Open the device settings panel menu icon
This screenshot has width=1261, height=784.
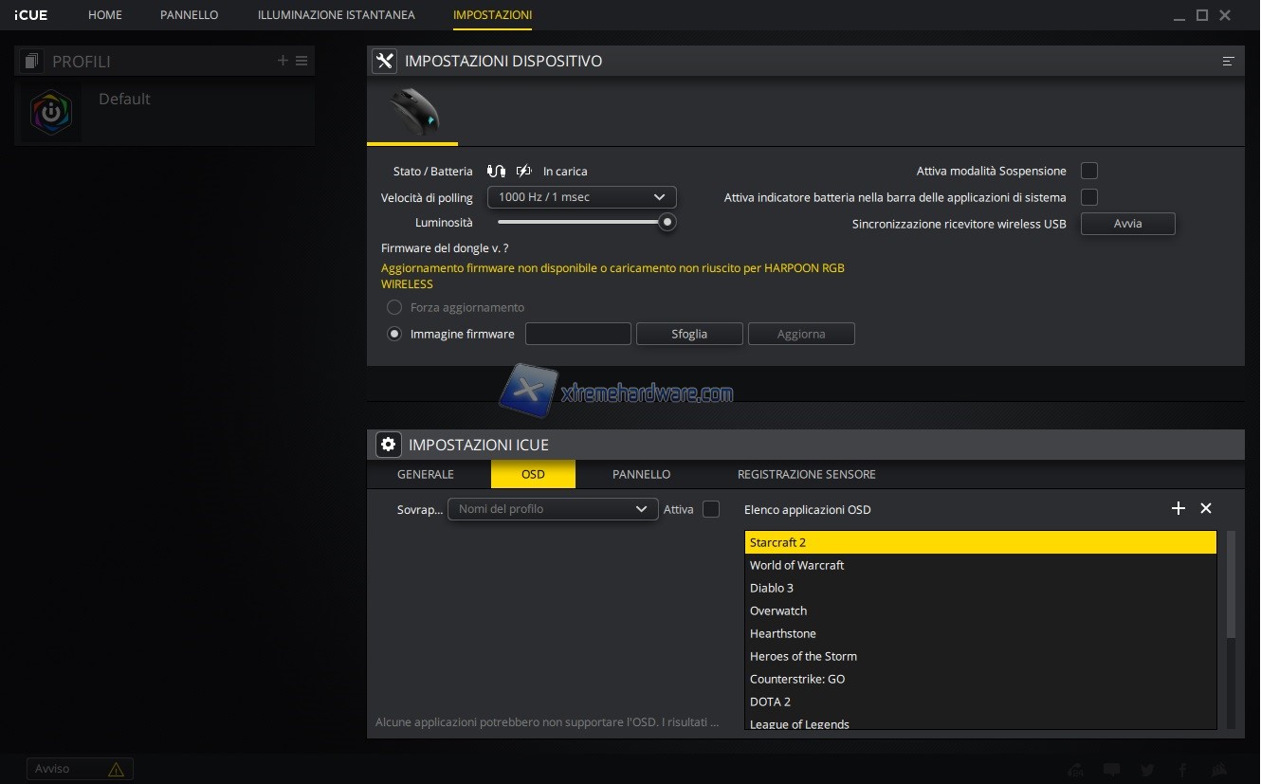1229,62
